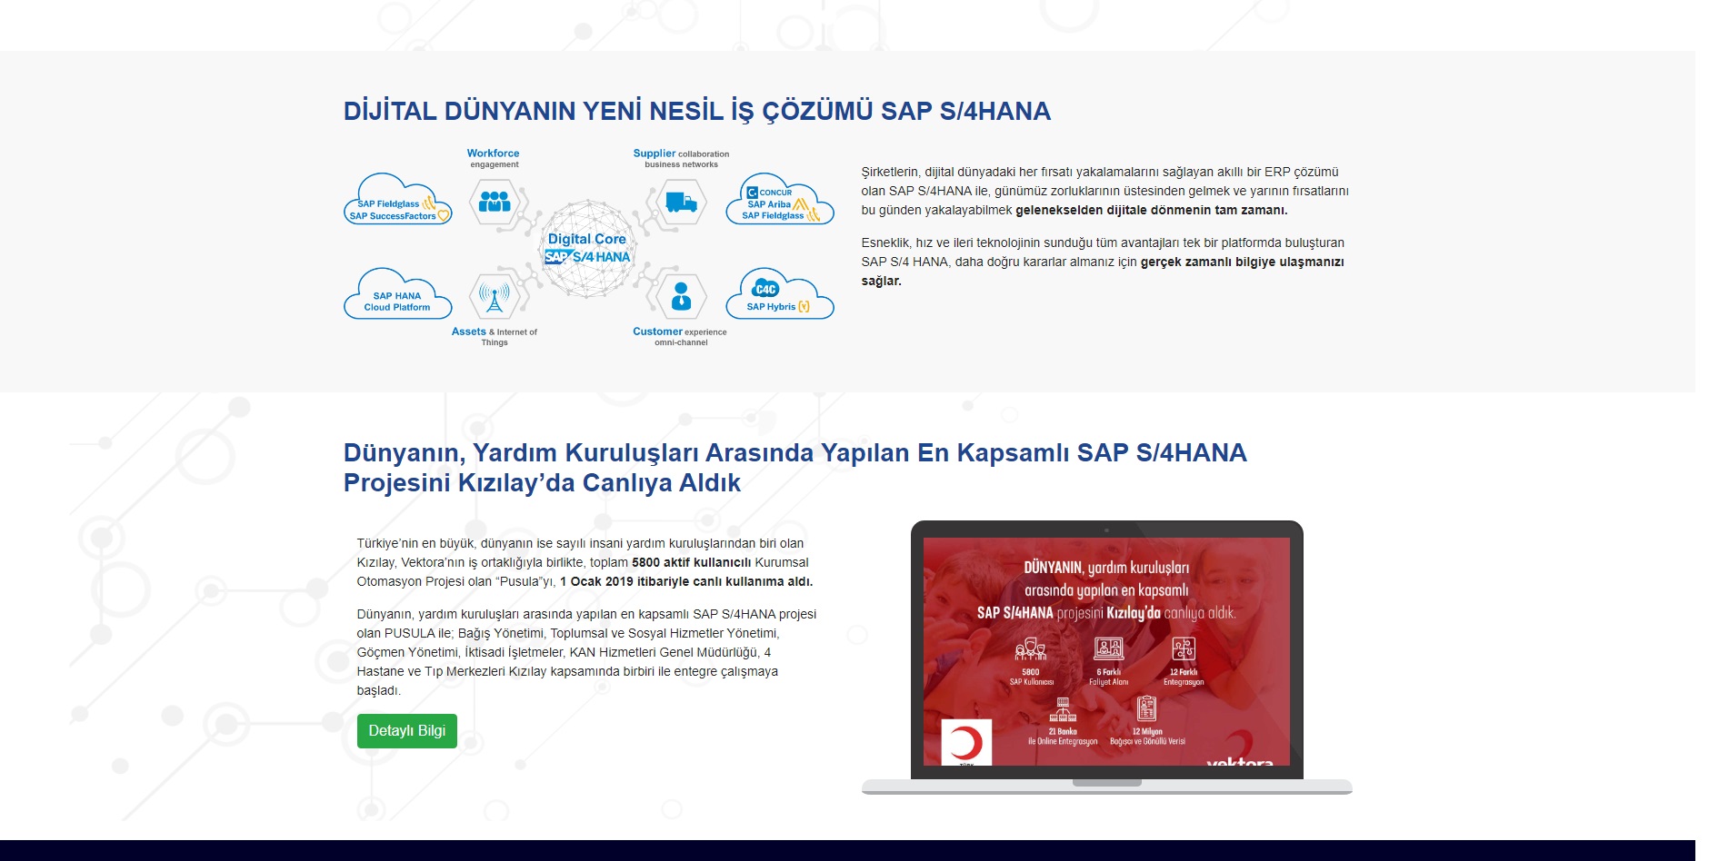Click the heading Dijital Dünyanın Yeni Nesil İş Çözümü
1709x861 pixels.
(696, 111)
